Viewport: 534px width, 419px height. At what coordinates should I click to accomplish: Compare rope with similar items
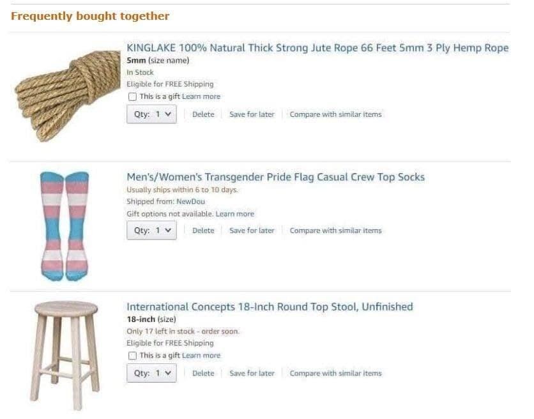pos(335,114)
